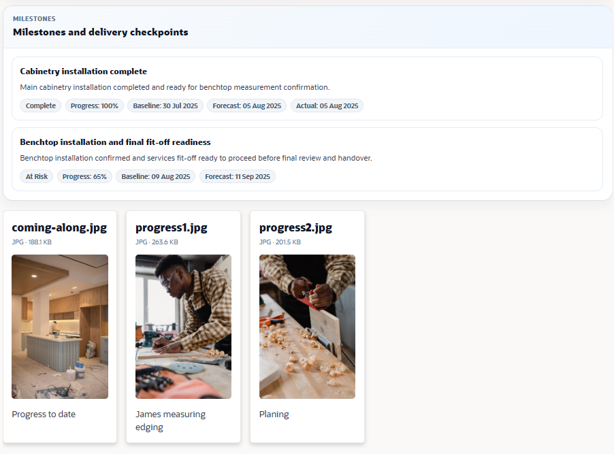This screenshot has width=614, height=454.
Task: Click the progress2.jpg file name
Action: tap(295, 227)
